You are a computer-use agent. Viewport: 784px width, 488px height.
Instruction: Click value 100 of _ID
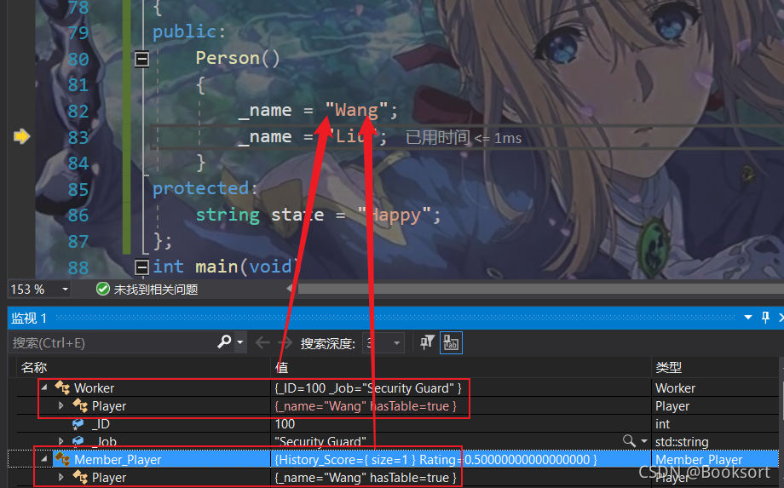click(x=285, y=424)
